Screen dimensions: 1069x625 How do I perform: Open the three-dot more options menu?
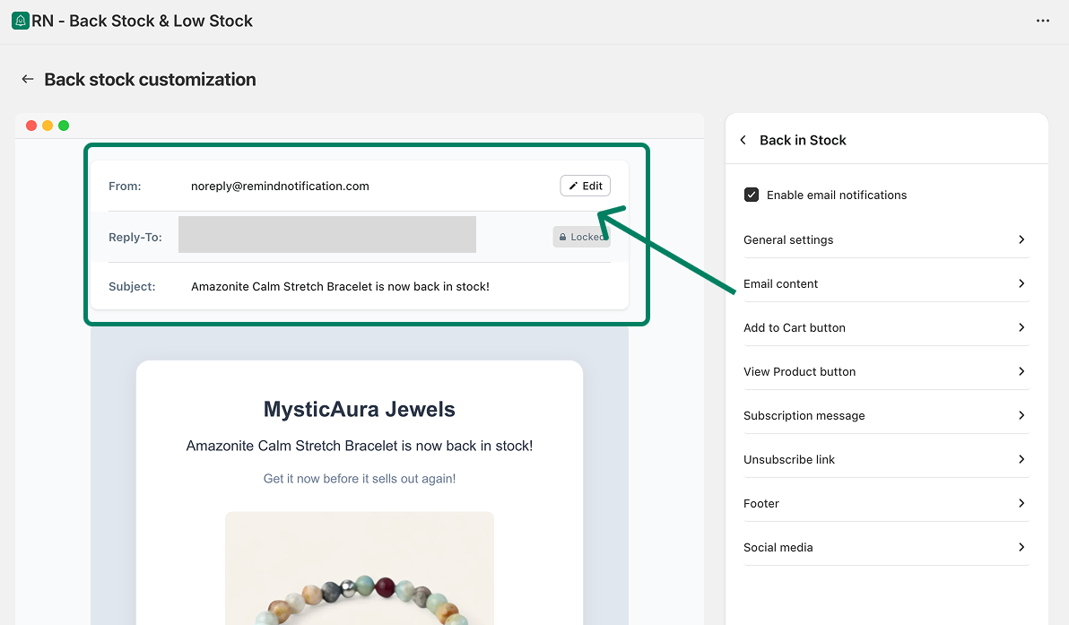(x=1042, y=21)
